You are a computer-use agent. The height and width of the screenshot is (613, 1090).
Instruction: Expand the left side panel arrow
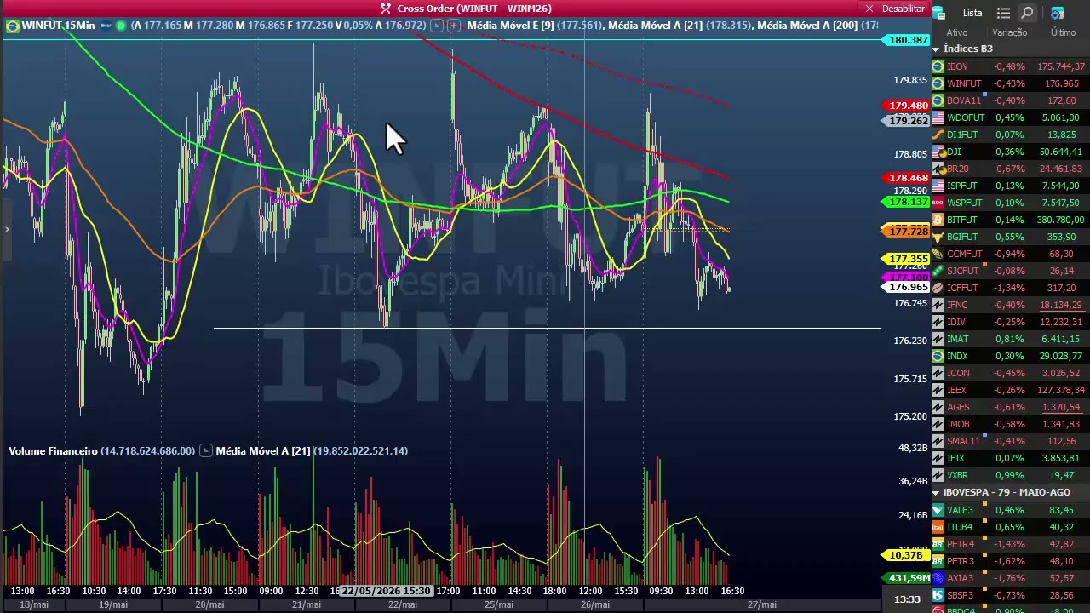pos(6,229)
